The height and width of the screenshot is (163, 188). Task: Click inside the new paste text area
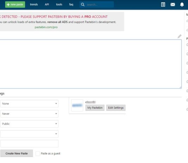[90, 64]
